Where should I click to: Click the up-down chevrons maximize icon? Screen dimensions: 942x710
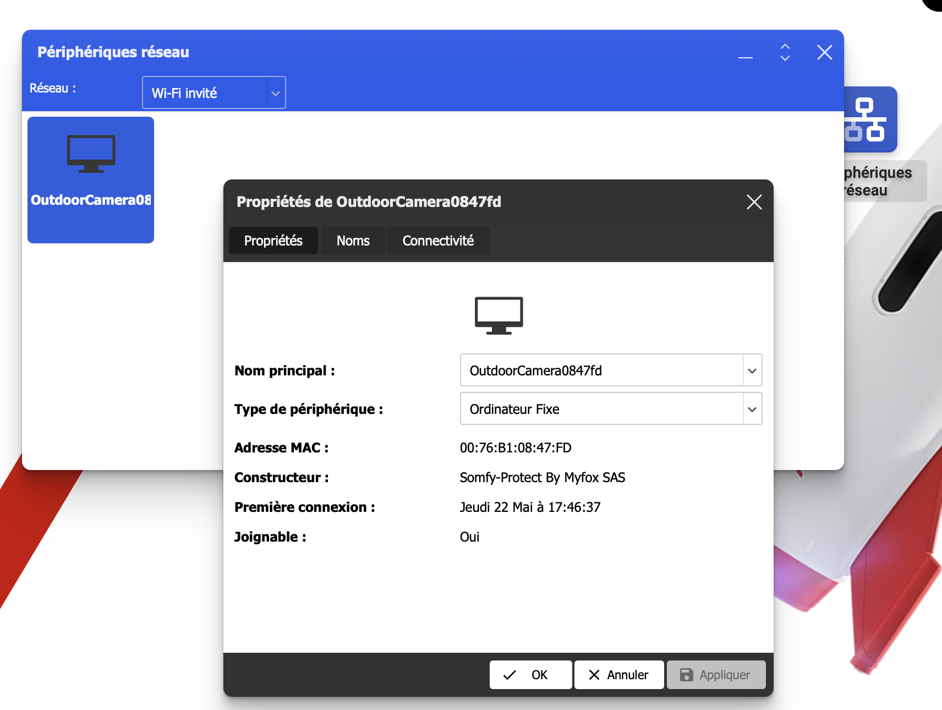785,52
